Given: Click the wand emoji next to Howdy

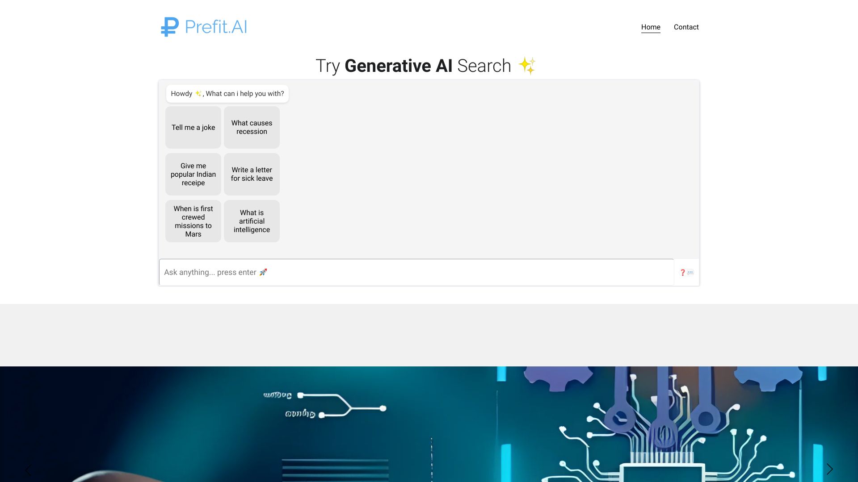Looking at the screenshot, I should point(198,93).
